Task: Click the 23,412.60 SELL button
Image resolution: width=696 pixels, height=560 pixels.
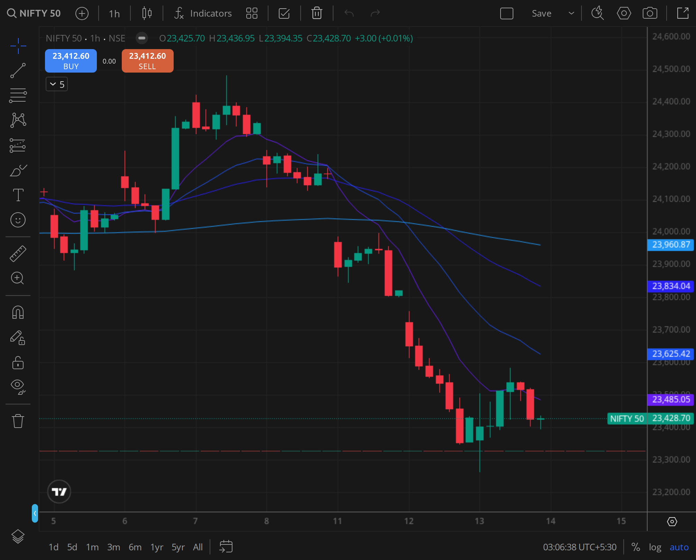Action: (x=148, y=61)
